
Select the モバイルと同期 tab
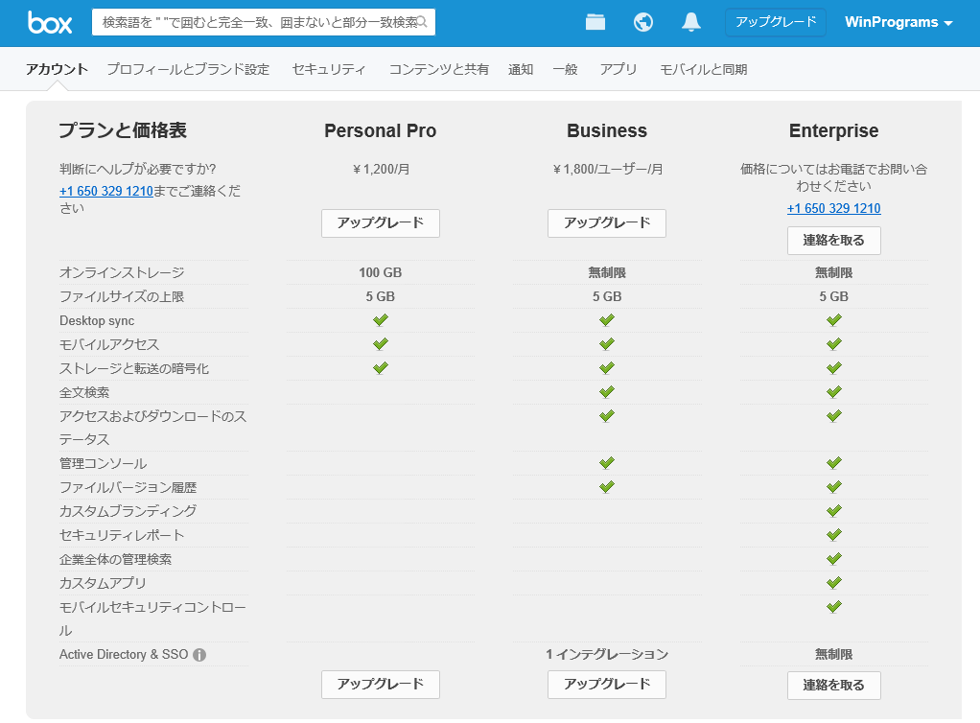point(704,69)
